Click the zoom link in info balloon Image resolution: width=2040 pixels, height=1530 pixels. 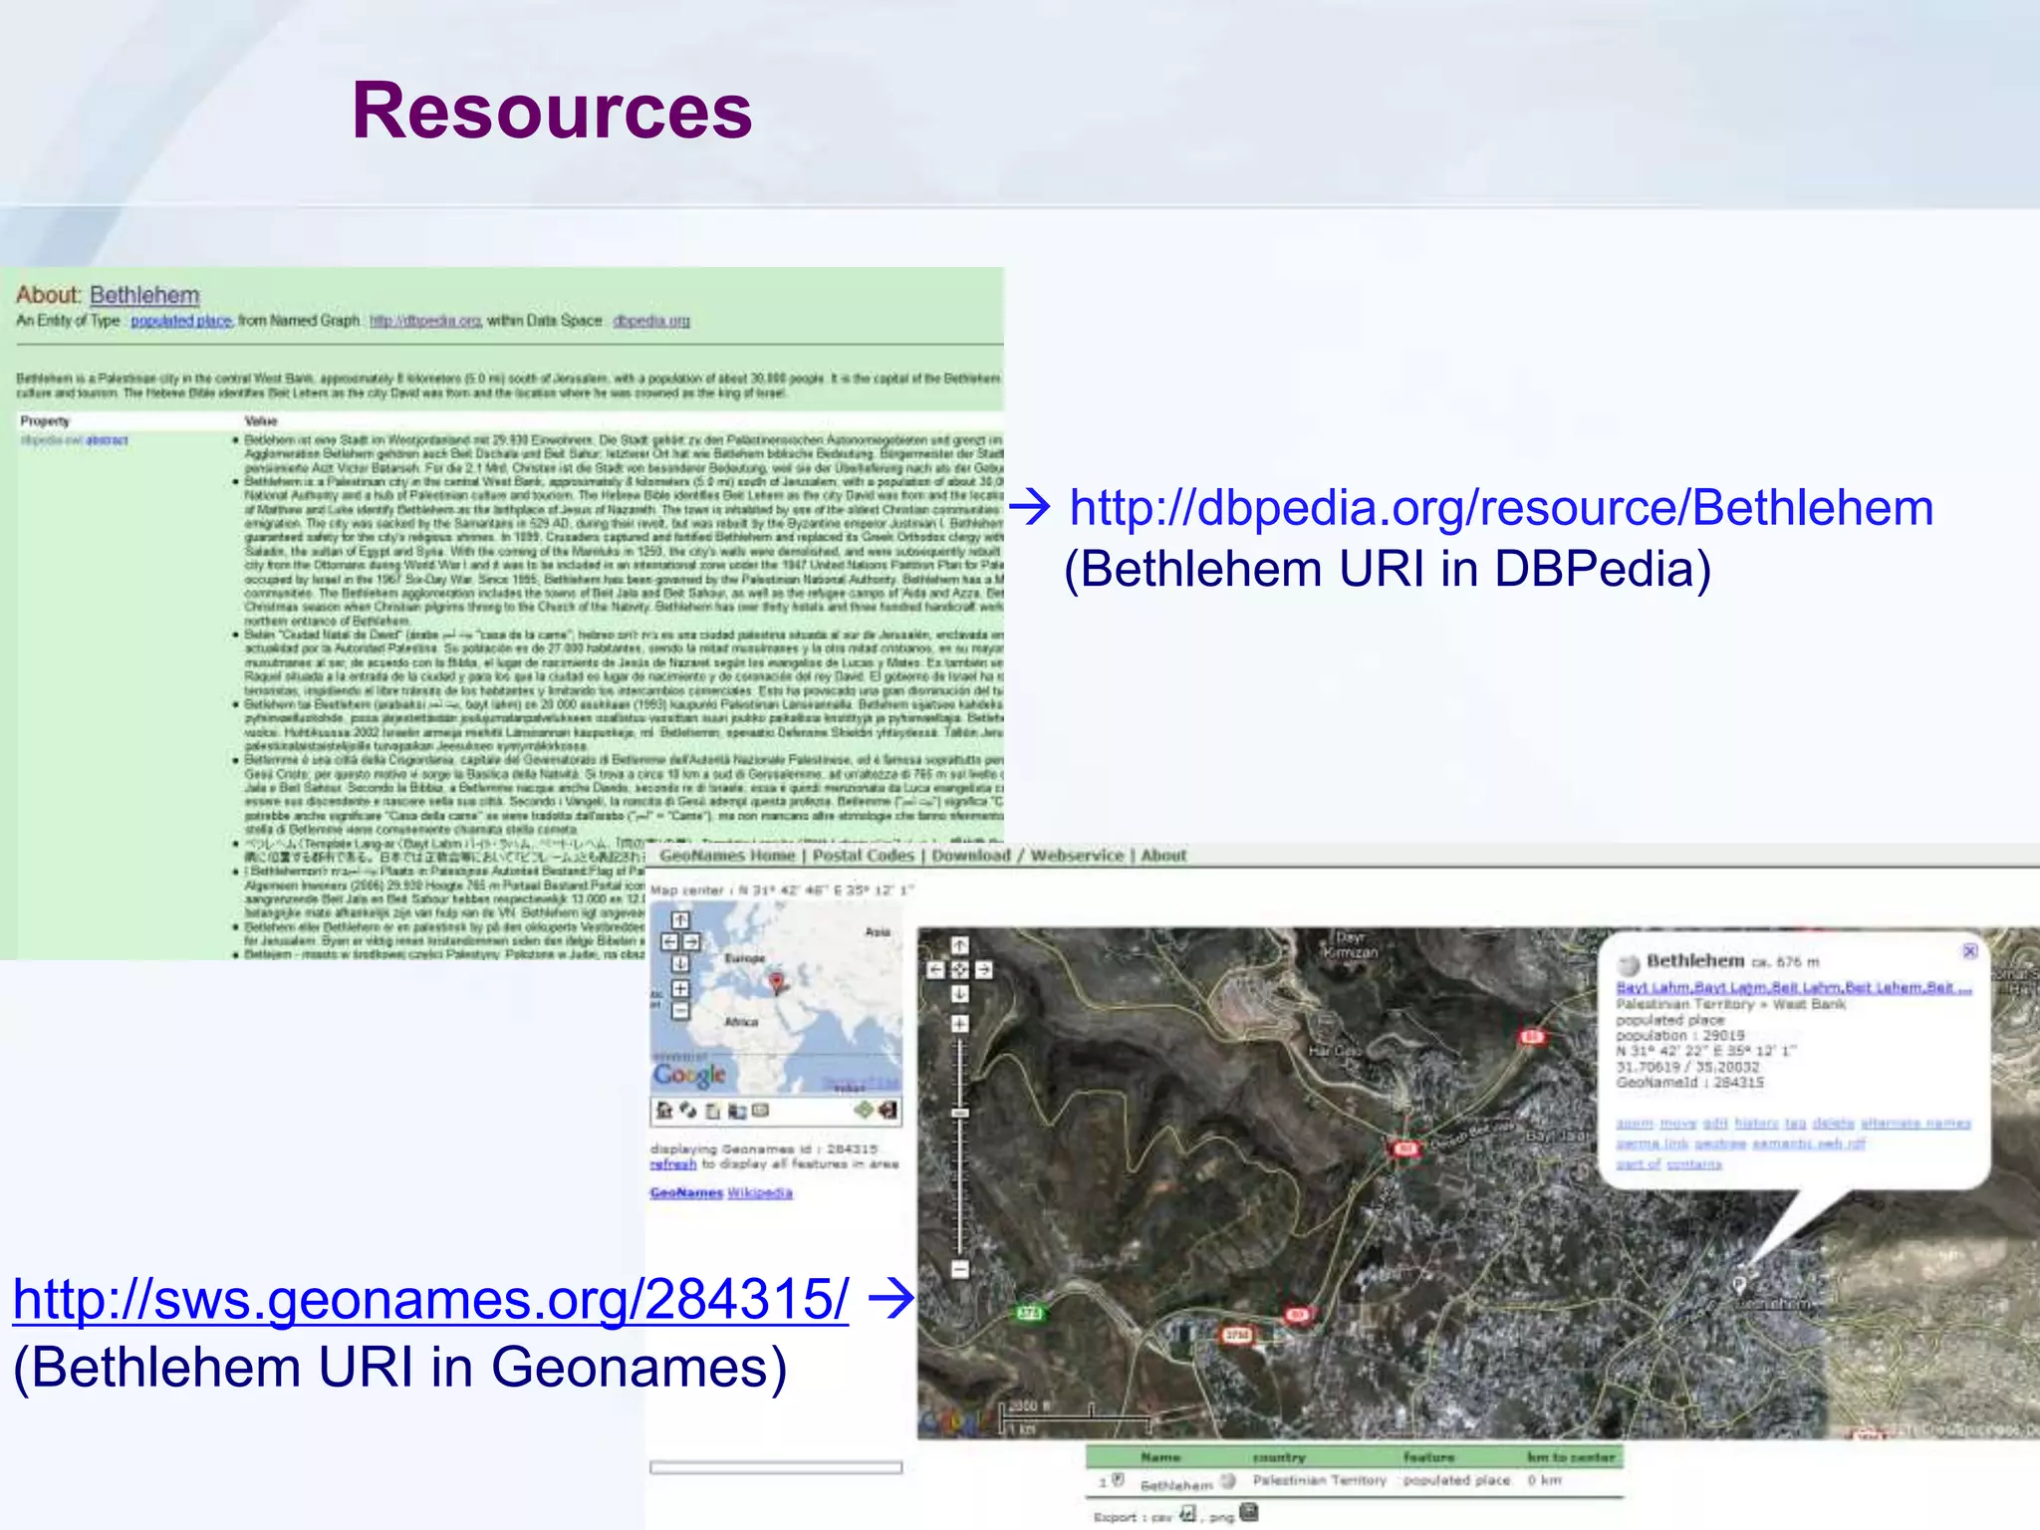pyautogui.click(x=1634, y=1123)
